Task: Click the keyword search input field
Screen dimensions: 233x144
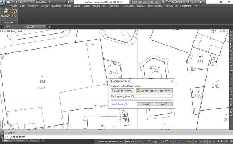Action: (146, 2)
